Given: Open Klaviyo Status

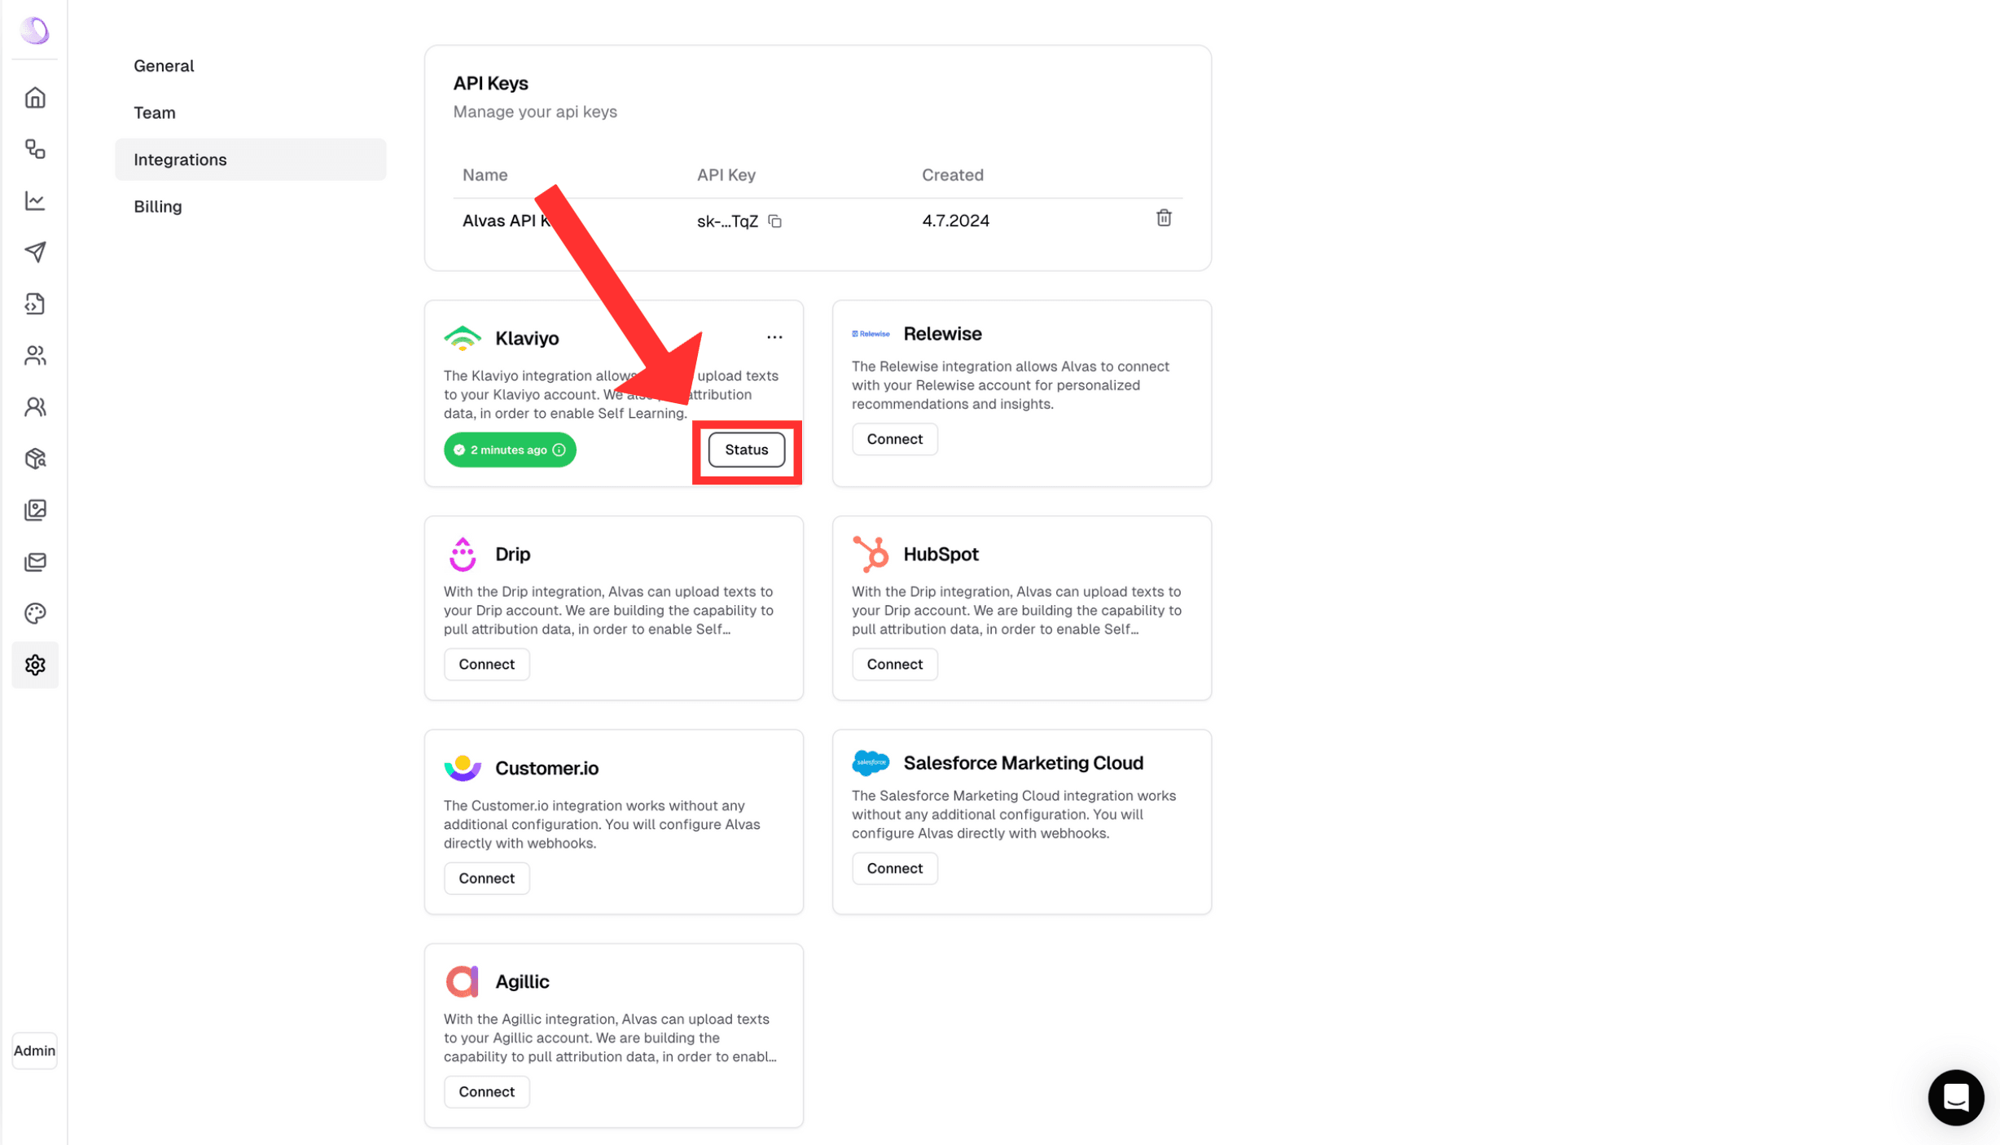Looking at the screenshot, I should 746,450.
